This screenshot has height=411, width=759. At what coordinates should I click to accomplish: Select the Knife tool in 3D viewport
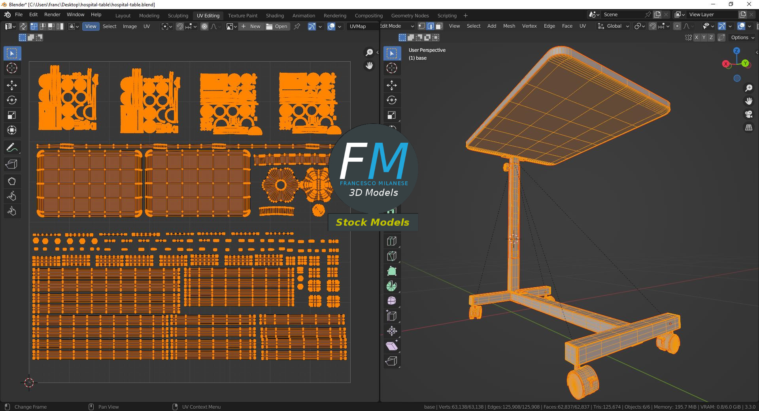(x=392, y=256)
